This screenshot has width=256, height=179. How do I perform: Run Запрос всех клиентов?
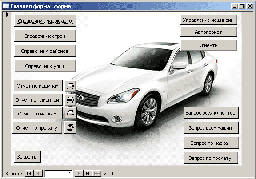click(x=211, y=112)
